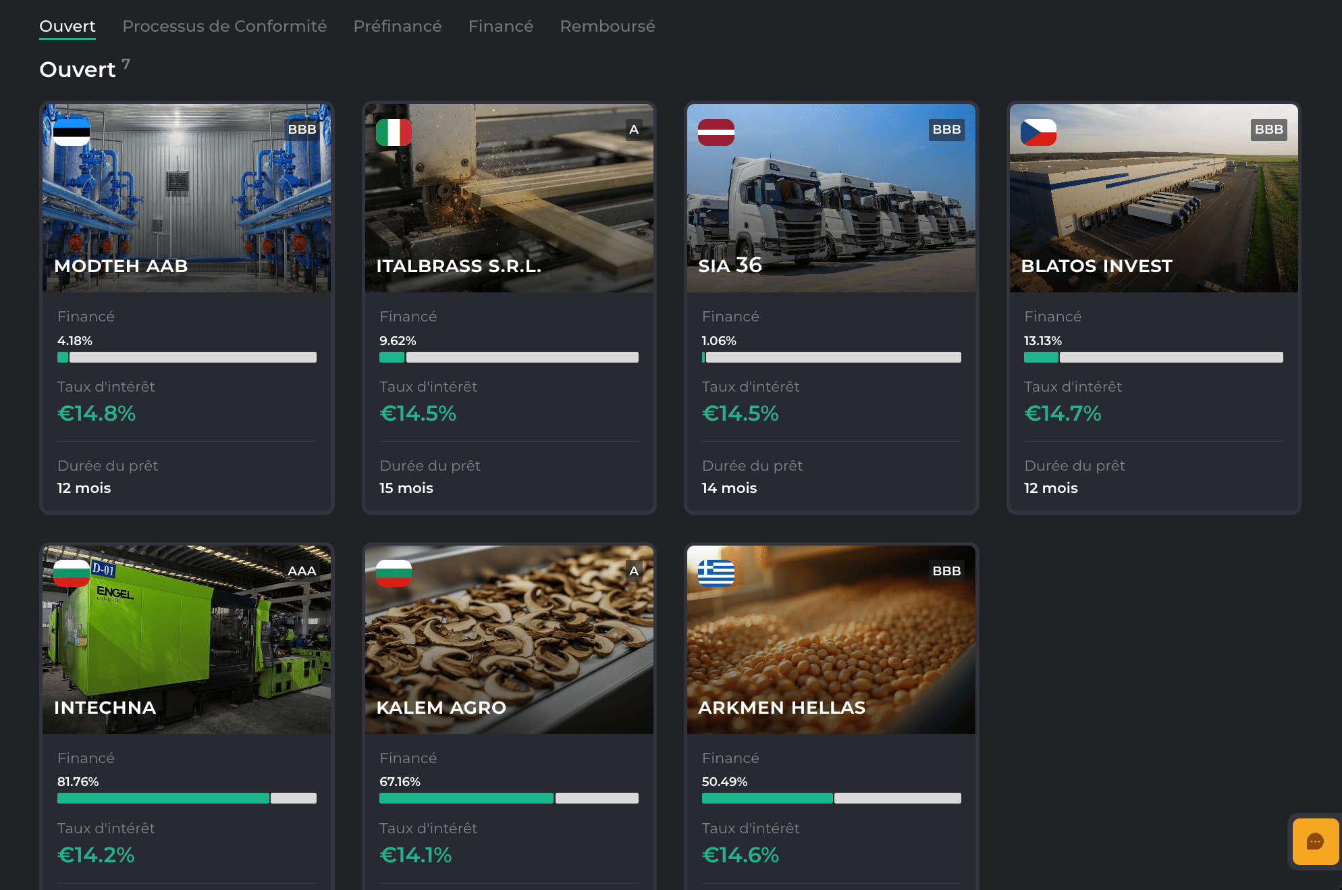Click the €14.8% interest rate value
The image size is (1342, 890).
click(x=97, y=413)
